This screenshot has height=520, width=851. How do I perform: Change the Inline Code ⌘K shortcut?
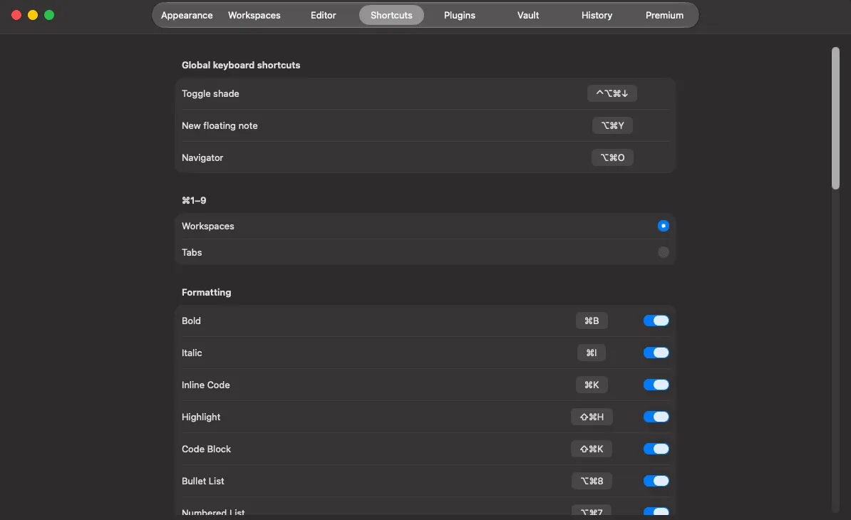592,385
